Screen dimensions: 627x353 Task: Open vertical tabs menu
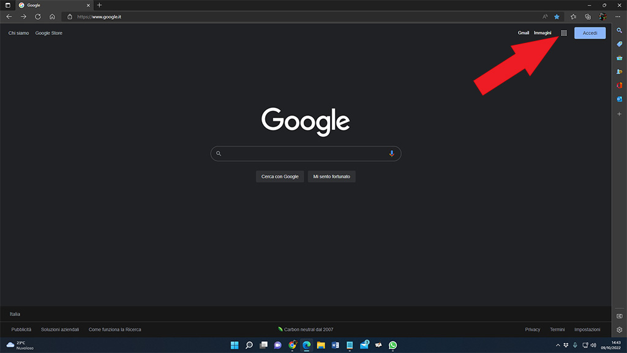(7, 5)
